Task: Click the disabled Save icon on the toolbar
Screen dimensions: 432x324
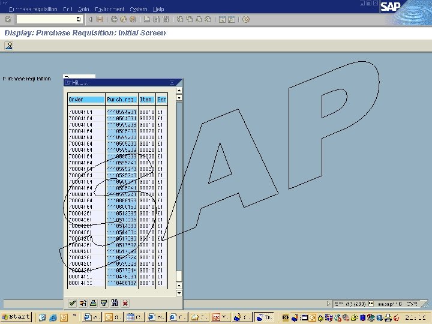Action: (x=100, y=19)
